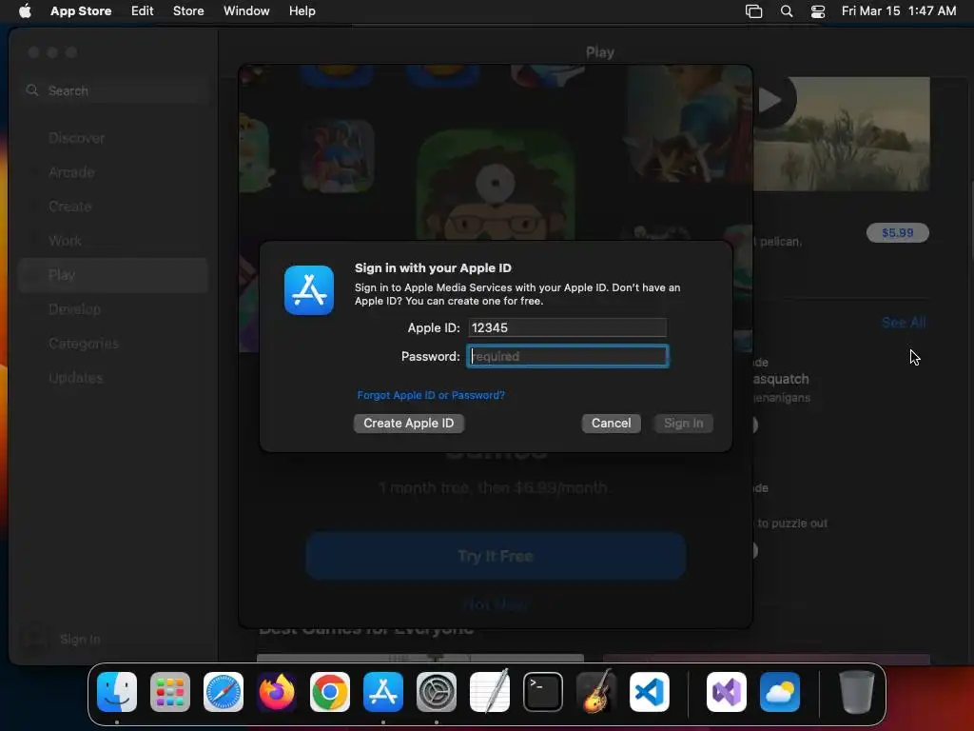Click the date and time display
The height and width of the screenshot is (731, 974).
899,10
